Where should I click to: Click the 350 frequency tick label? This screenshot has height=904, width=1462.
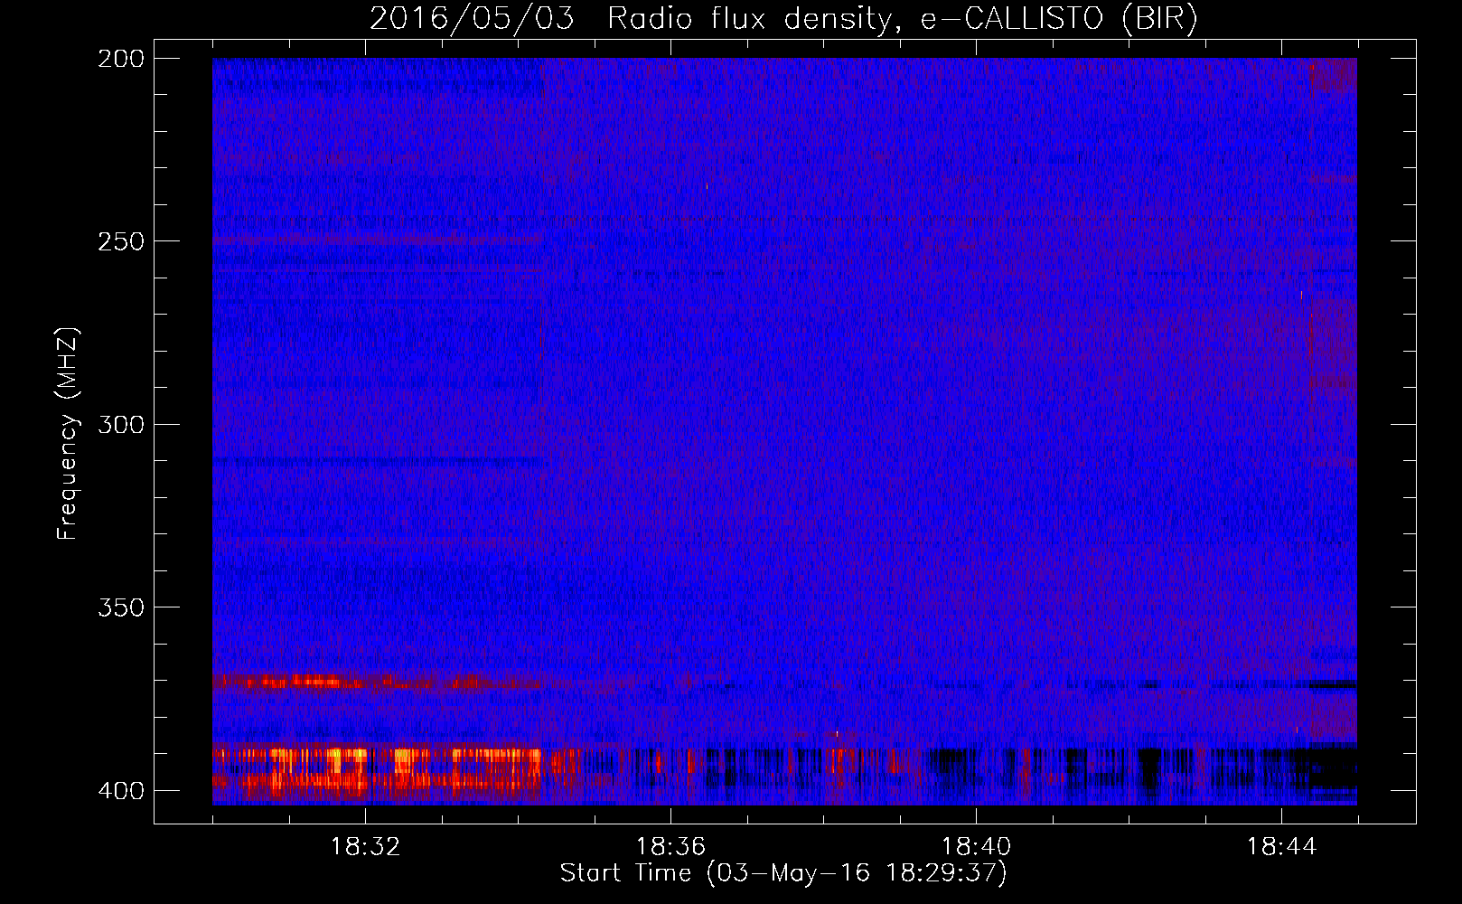tap(121, 607)
